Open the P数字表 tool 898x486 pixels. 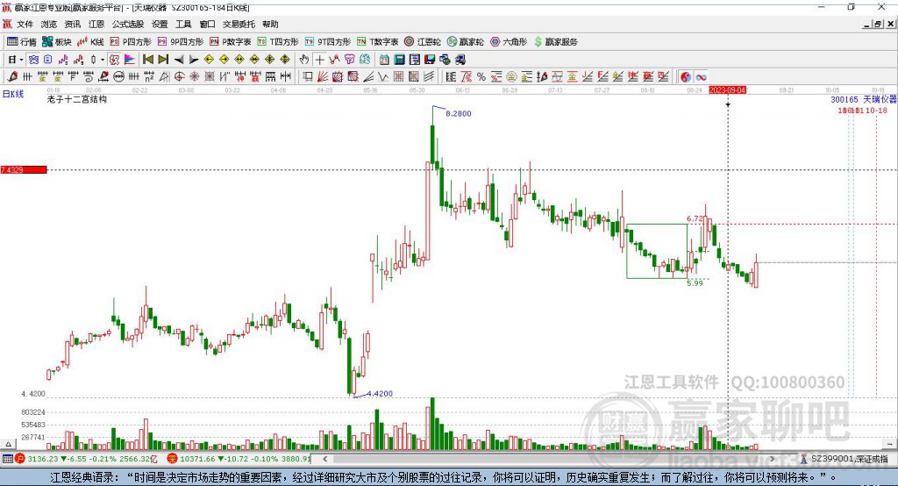click(x=231, y=42)
